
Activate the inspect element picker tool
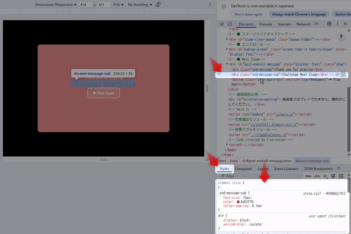221,24
